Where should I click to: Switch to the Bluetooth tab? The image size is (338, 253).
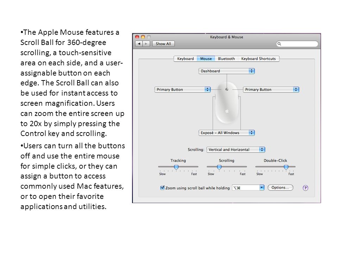[226, 59]
